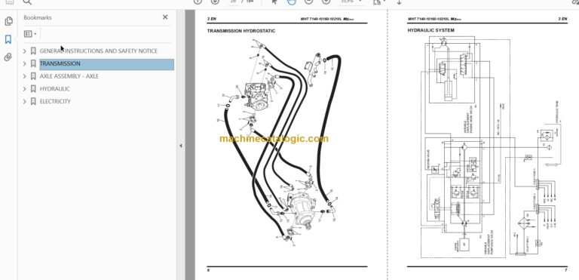Viewport: 579px width, 280px height.
Task: Collapse the navigation pane with arrow handle
Action: tap(181, 146)
